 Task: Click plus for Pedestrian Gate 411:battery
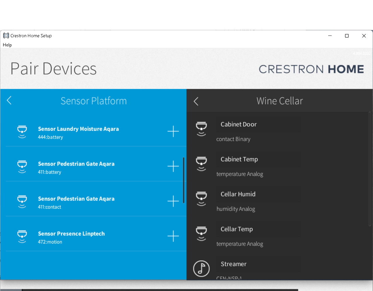(173, 166)
